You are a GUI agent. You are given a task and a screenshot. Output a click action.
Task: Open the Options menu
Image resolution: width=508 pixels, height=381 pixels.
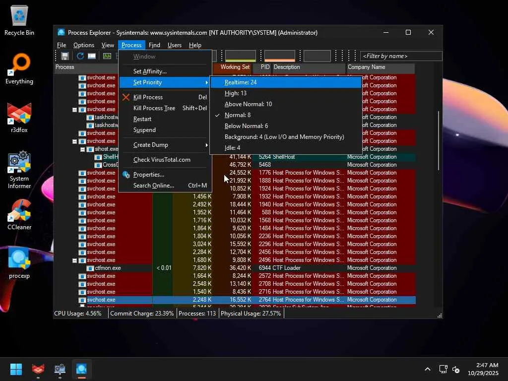83,45
